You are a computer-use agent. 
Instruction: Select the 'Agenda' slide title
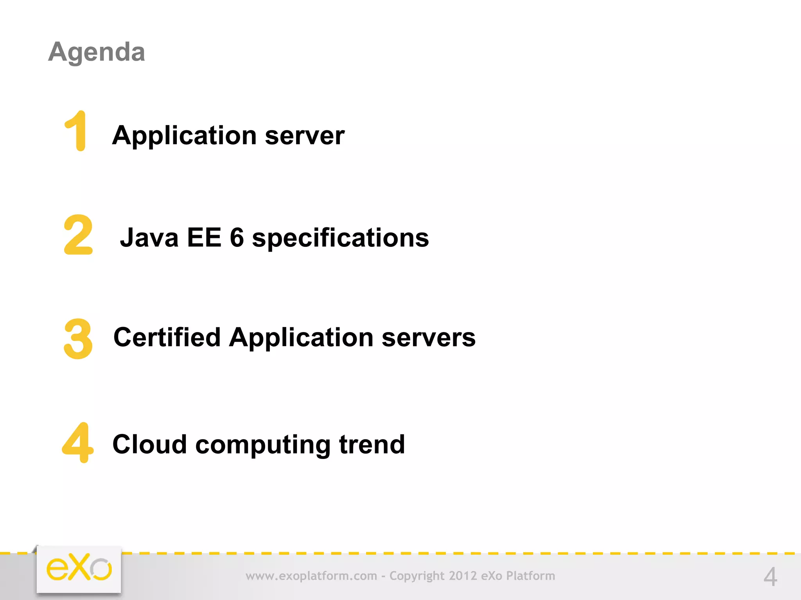pos(97,52)
